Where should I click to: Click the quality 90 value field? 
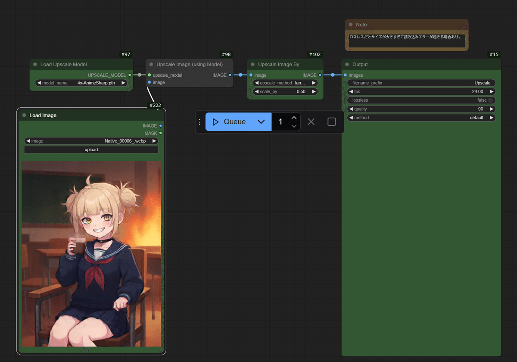pos(421,109)
